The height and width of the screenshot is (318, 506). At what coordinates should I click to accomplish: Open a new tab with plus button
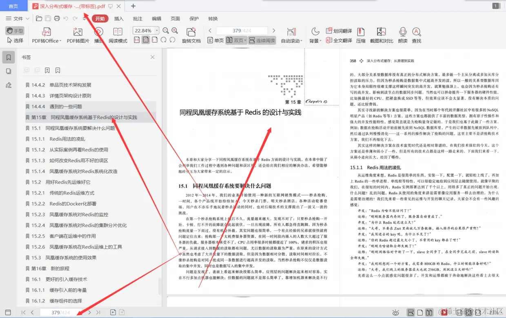click(x=133, y=6)
